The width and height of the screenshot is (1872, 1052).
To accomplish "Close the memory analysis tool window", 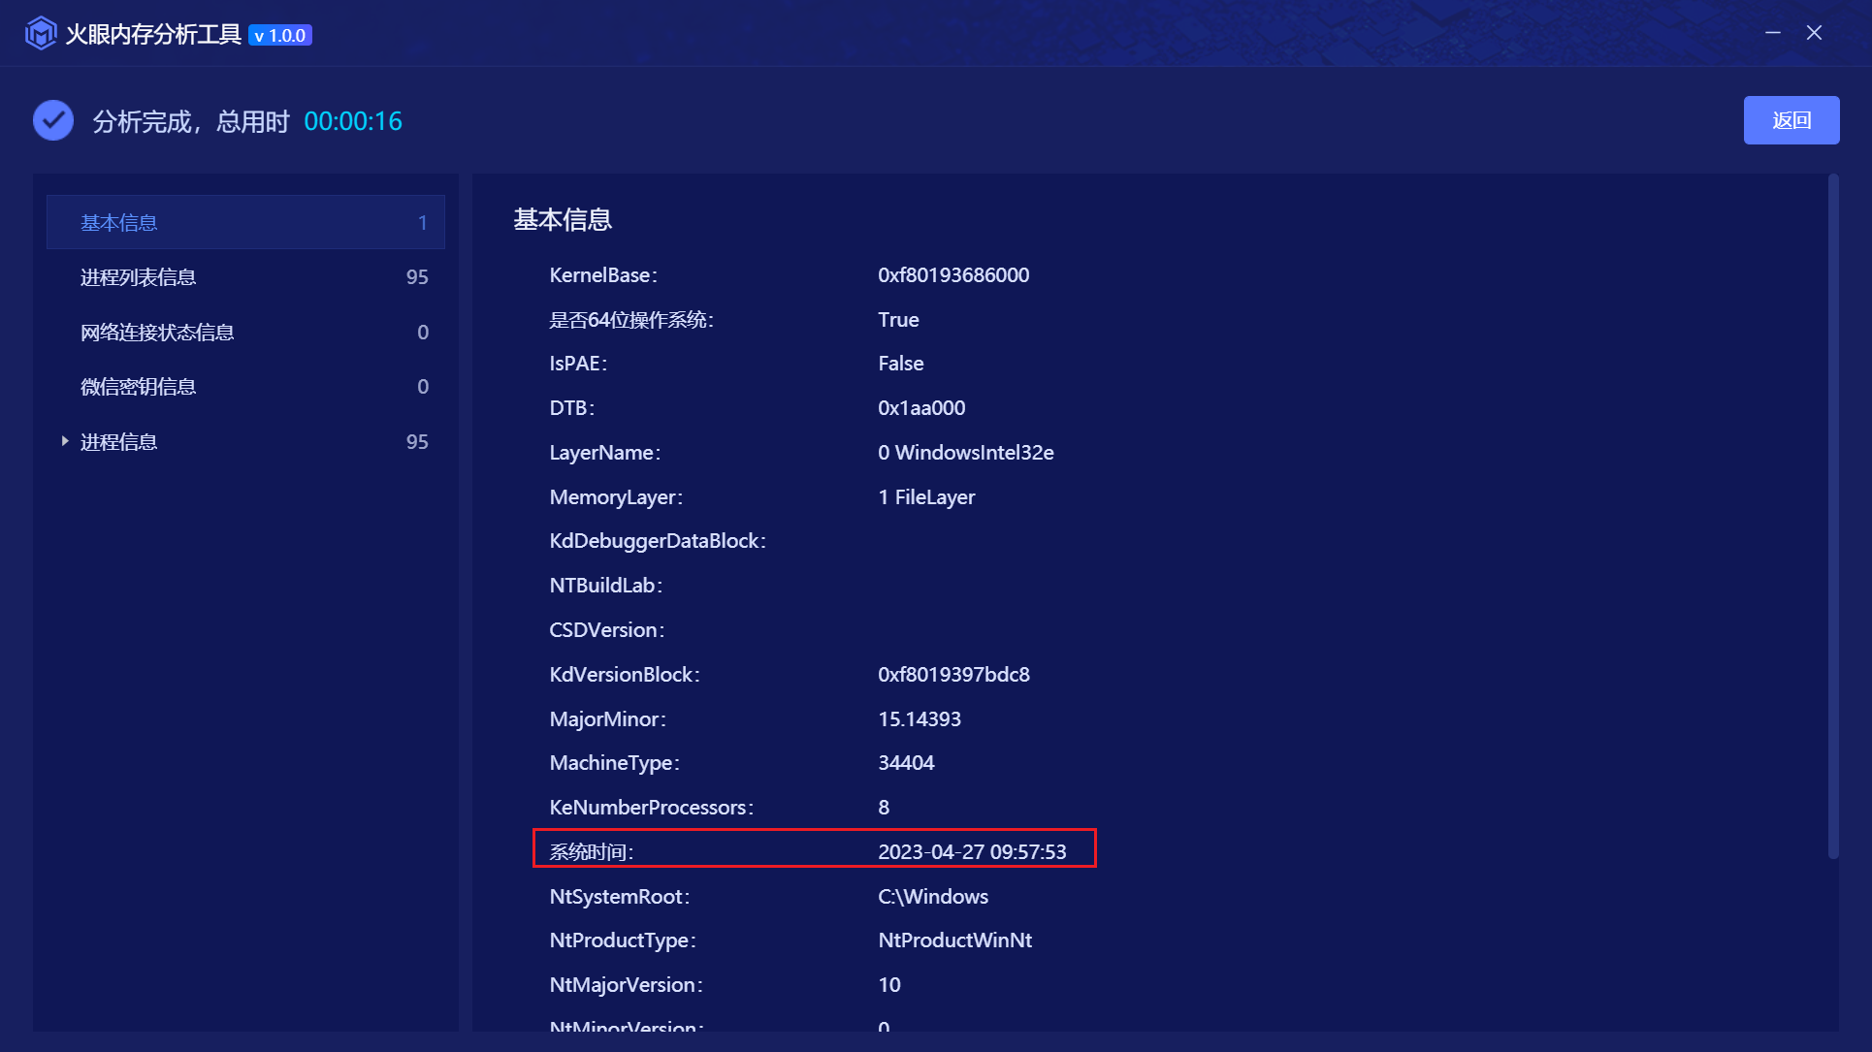I will (x=1814, y=33).
